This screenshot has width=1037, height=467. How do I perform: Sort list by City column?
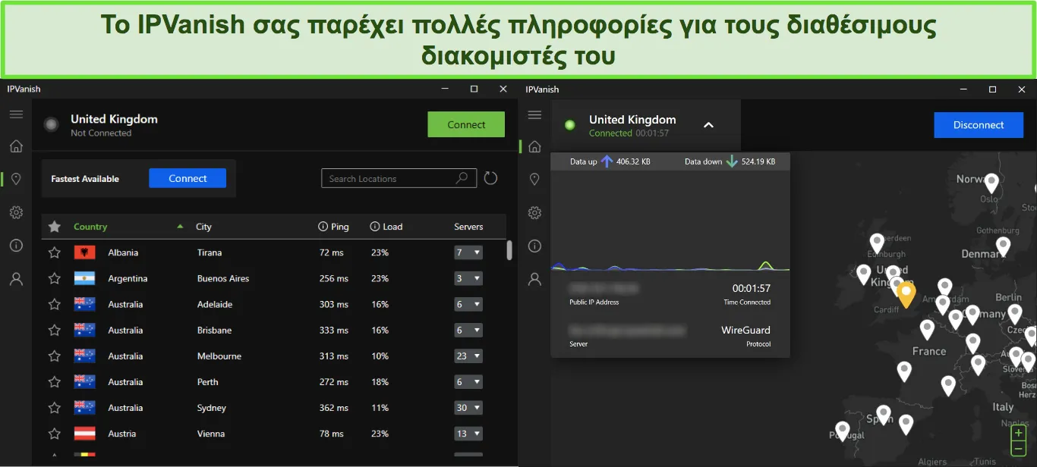coord(203,227)
